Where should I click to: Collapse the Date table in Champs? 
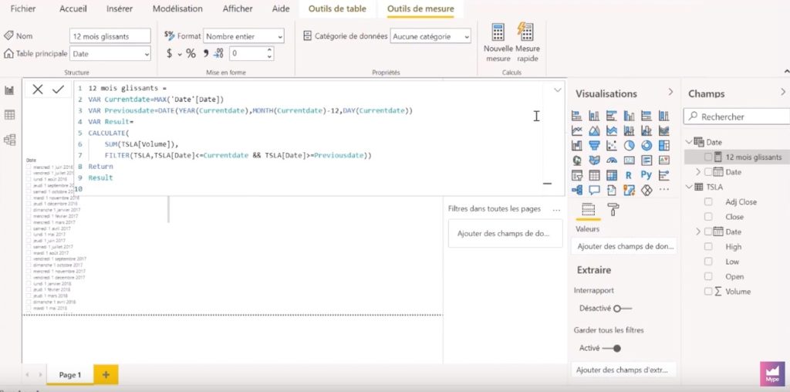click(689, 142)
